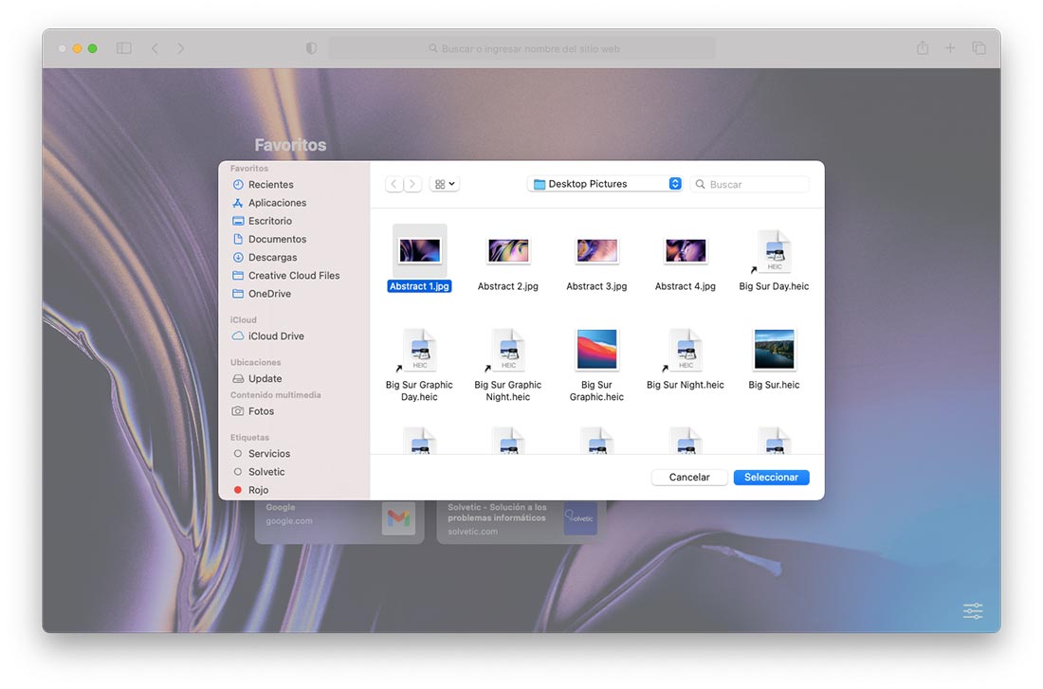Click the Safari address bar
Screen dimensions: 1043x689
(522, 48)
